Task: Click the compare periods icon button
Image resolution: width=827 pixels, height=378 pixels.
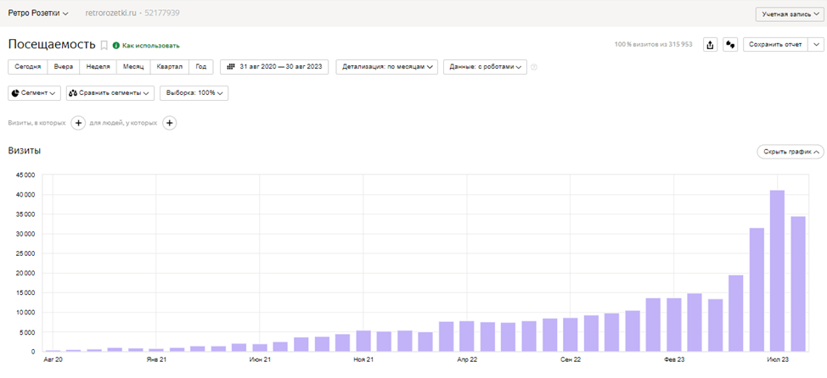Action: tap(730, 45)
